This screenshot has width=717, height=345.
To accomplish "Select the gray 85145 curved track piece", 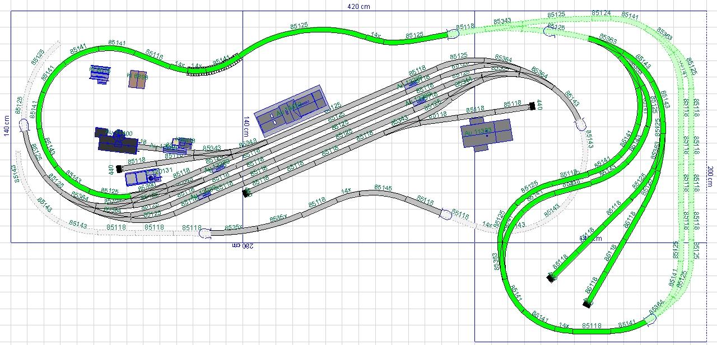I will pos(385,192).
